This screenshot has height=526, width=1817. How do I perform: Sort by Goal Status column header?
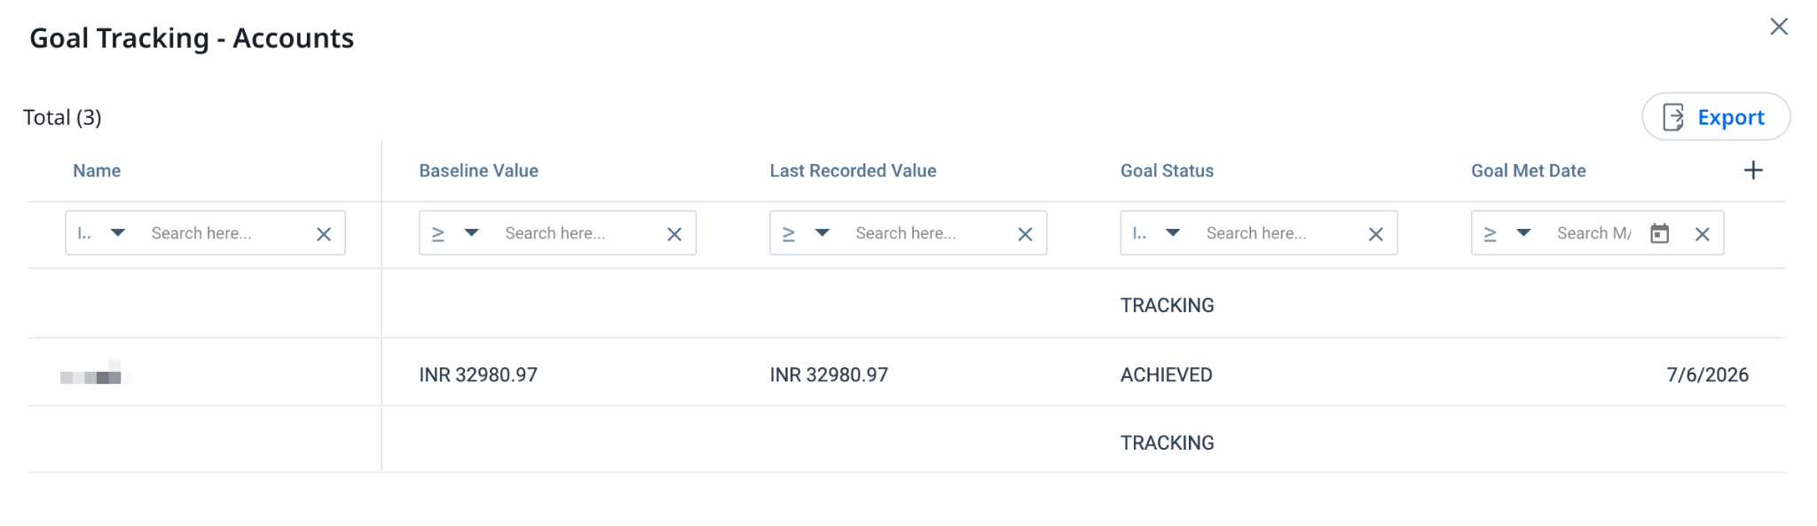[x=1167, y=170]
